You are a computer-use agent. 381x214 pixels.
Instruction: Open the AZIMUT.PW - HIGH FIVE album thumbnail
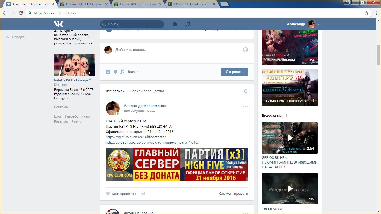290,87
